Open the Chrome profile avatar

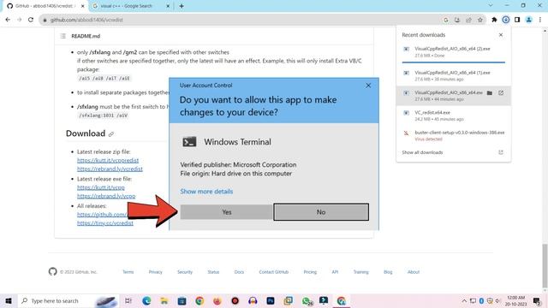click(529, 20)
